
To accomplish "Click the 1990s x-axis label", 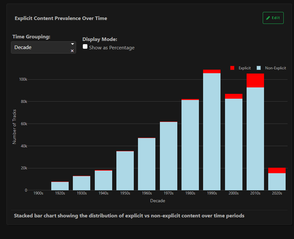I will click(x=212, y=193).
